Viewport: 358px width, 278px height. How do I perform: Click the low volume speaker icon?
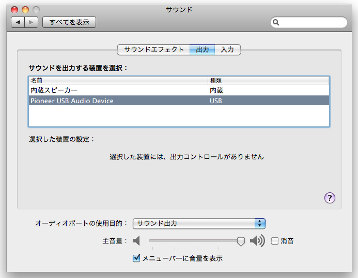pos(136,241)
